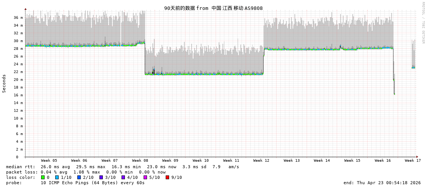
Task: Click the light blue 1/10 loss swatch
Action: point(57,177)
